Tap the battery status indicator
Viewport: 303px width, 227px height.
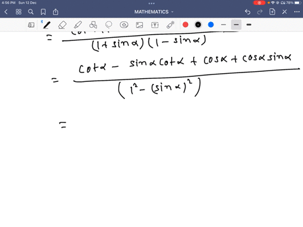(298, 3)
